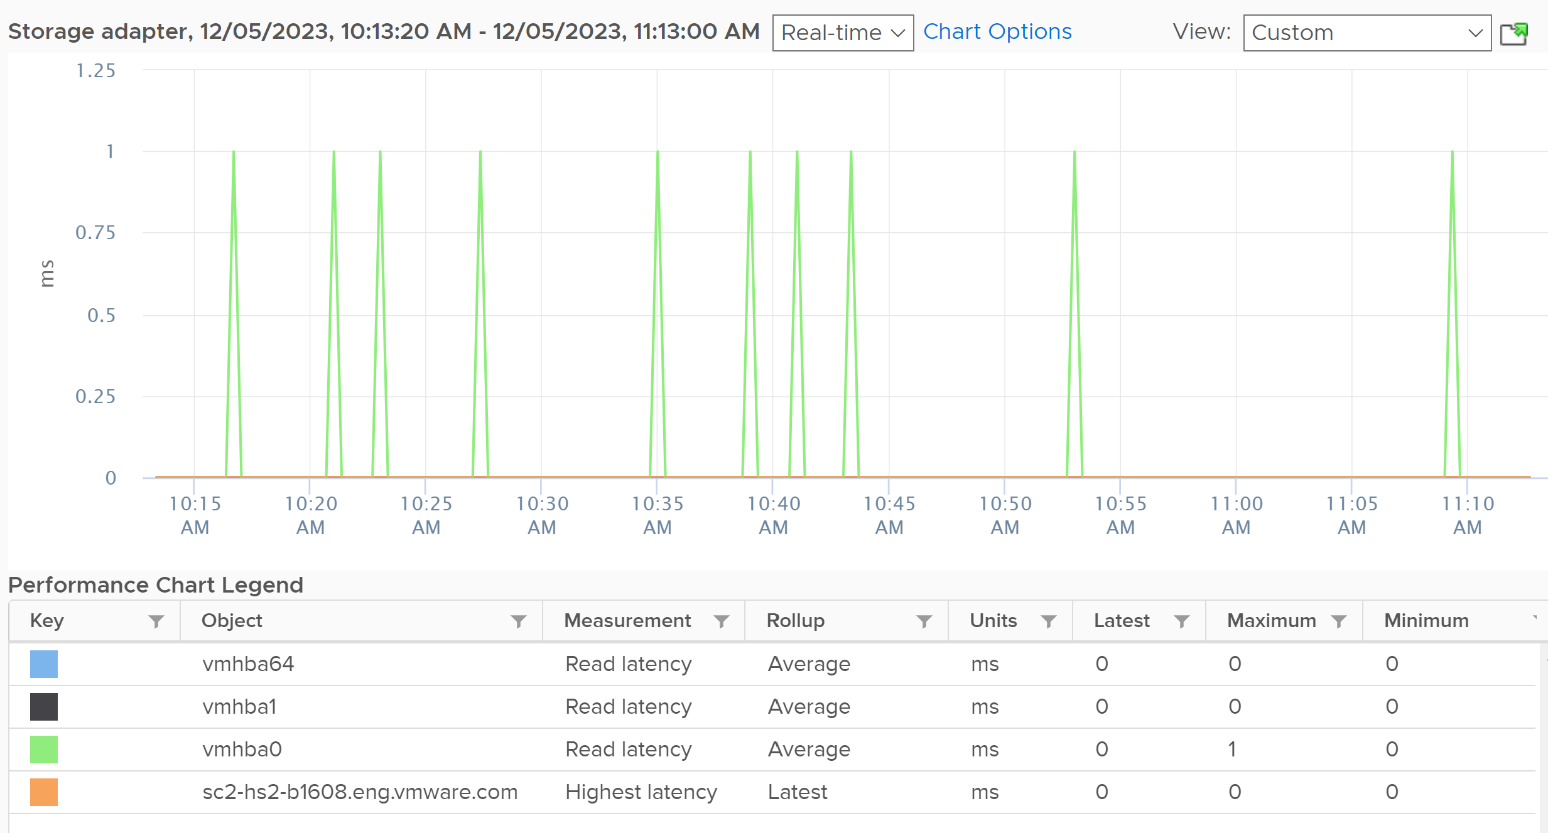Screen dimensions: 1548x833
Task: Click the orange sc2-hs2-b1608 color swatch
Action: [x=44, y=792]
